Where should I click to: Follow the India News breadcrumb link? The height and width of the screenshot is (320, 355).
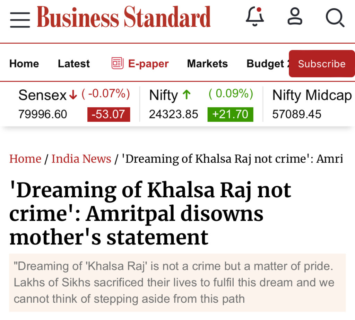pyautogui.click(x=81, y=159)
